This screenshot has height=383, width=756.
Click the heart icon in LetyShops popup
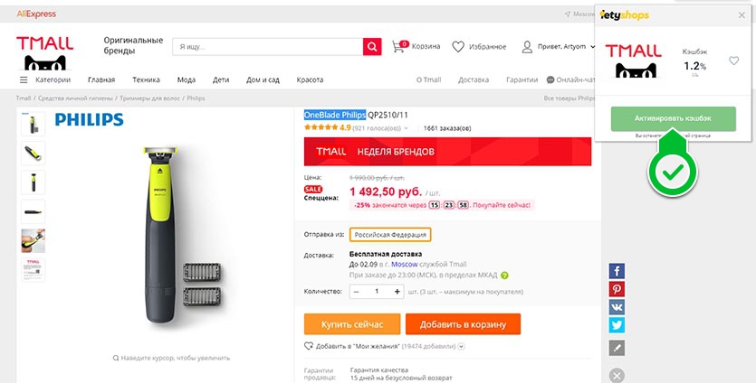(733, 61)
